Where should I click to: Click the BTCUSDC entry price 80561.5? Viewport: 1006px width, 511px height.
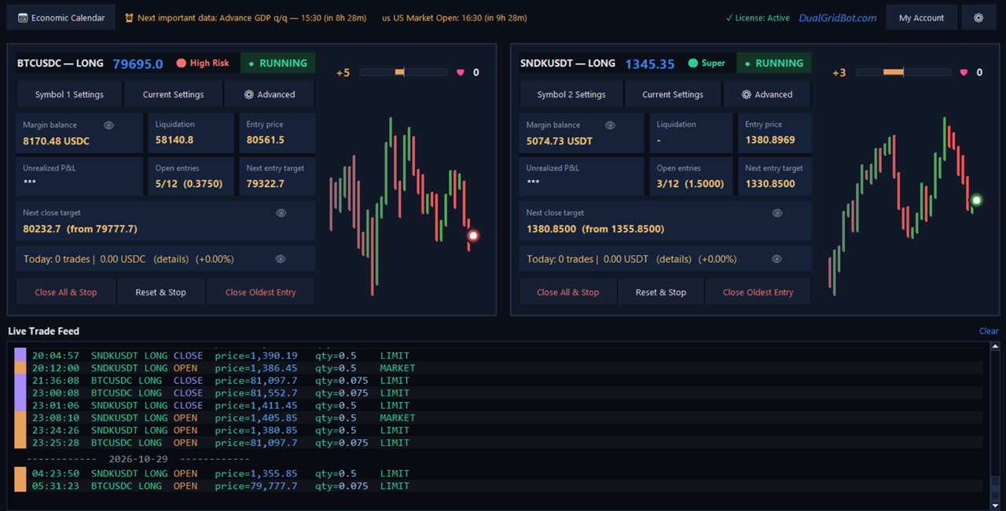pyautogui.click(x=266, y=140)
